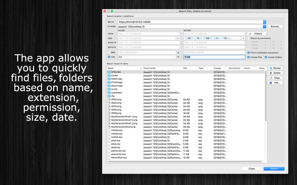
Task: Click the Browse.. button
Action: tap(275, 26)
